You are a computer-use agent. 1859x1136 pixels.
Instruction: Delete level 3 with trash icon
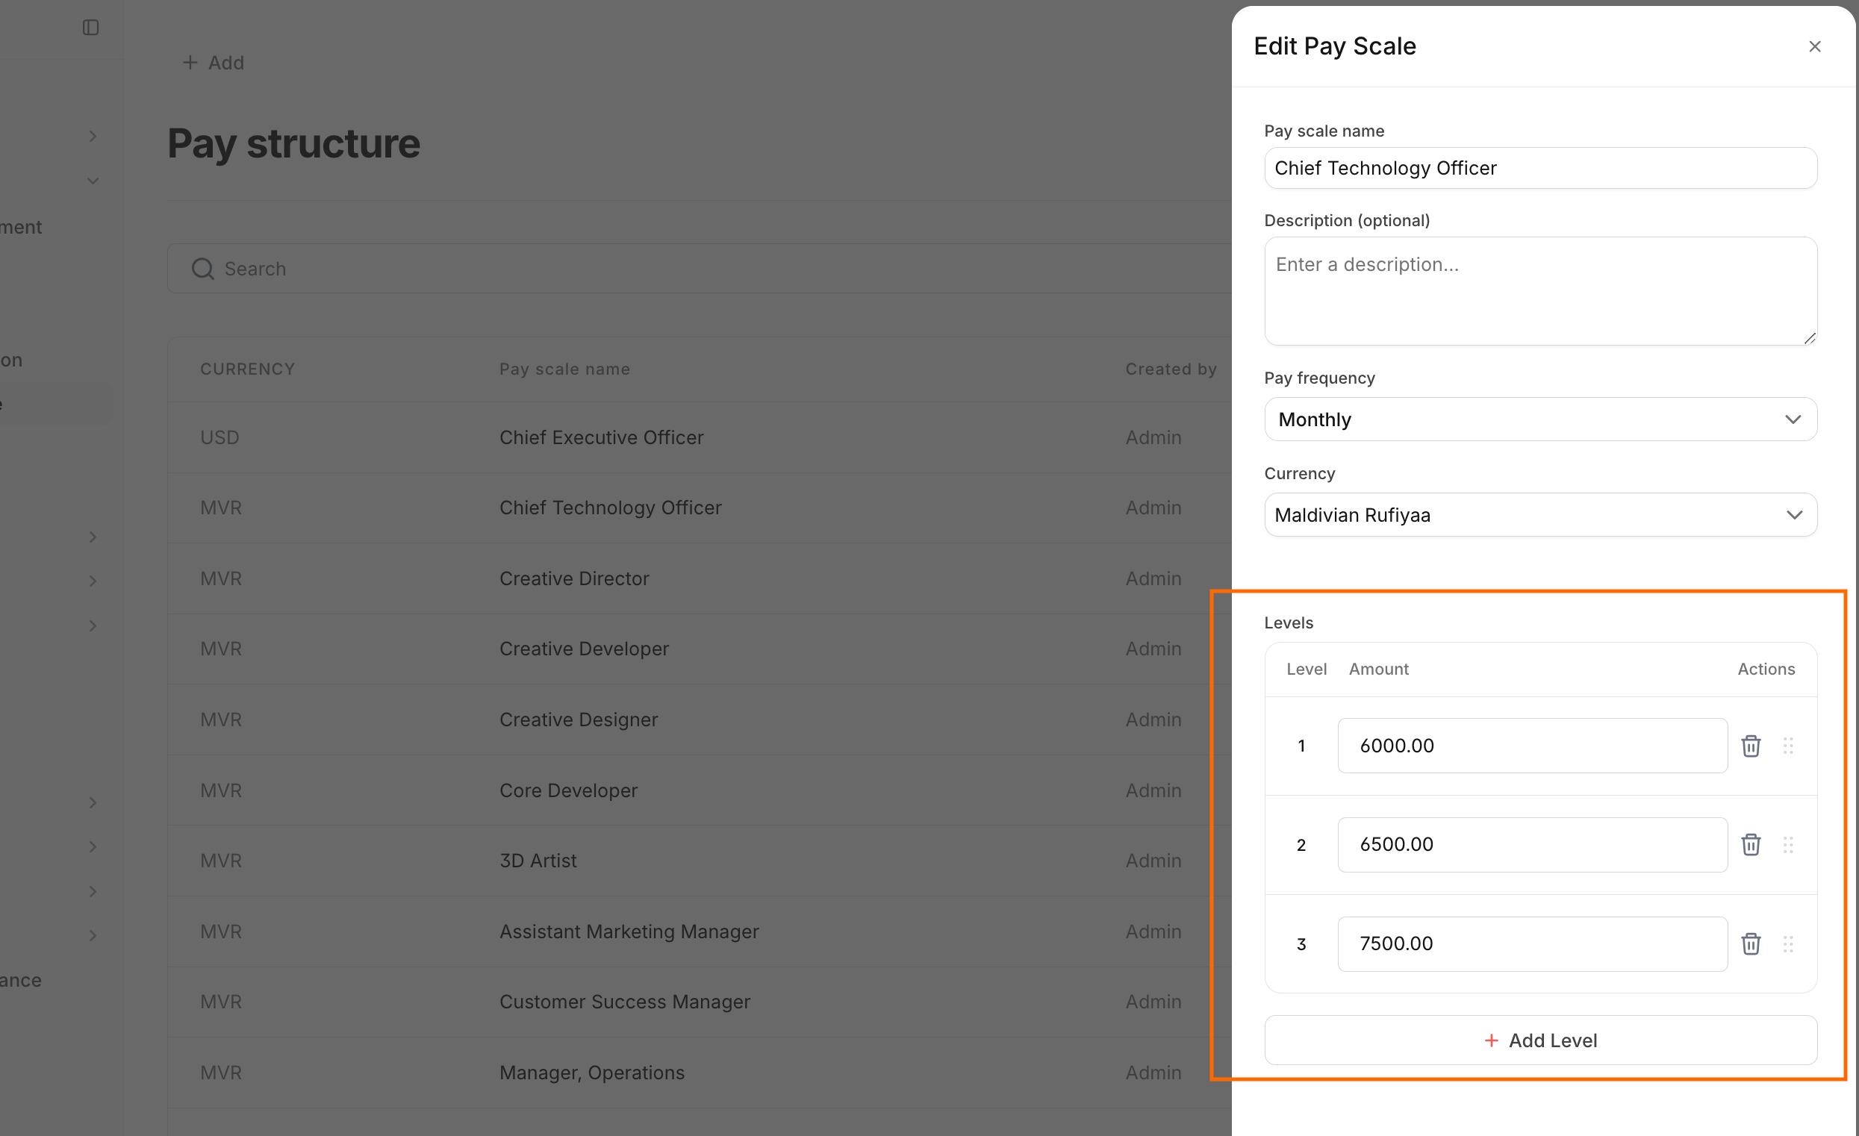[1750, 943]
